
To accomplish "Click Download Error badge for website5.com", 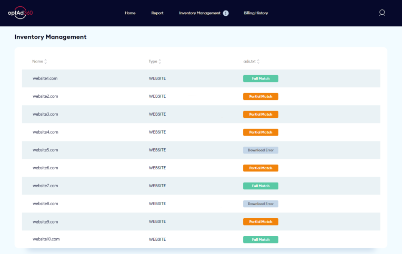I will pos(260,150).
